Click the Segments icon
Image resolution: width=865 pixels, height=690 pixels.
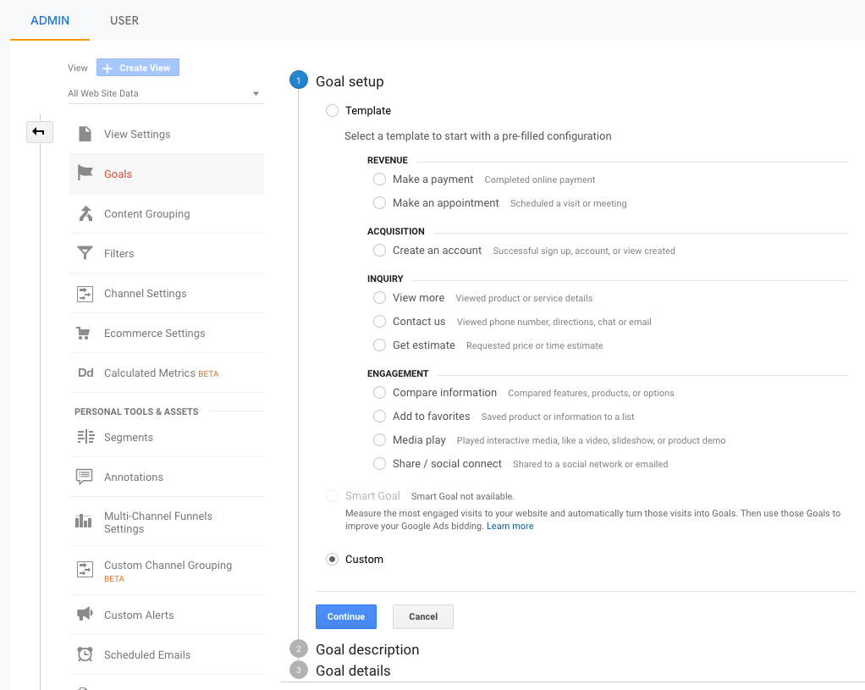(x=85, y=437)
